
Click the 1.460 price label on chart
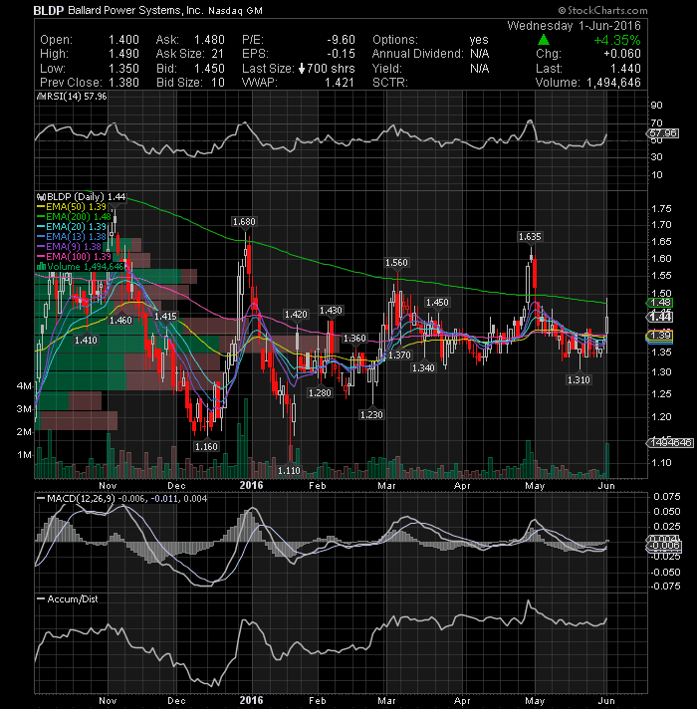(x=120, y=320)
